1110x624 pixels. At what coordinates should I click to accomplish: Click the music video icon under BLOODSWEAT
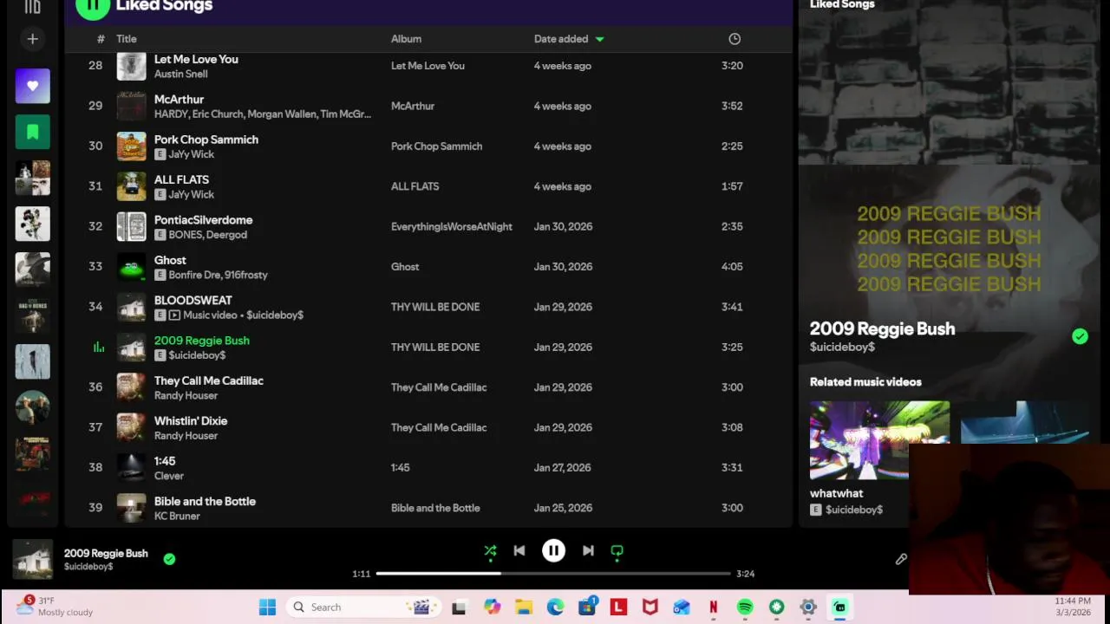coord(175,315)
